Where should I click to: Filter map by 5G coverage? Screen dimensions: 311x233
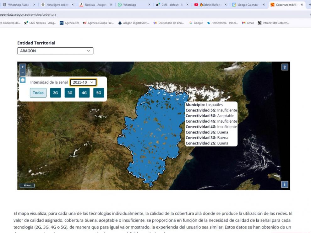point(99,93)
